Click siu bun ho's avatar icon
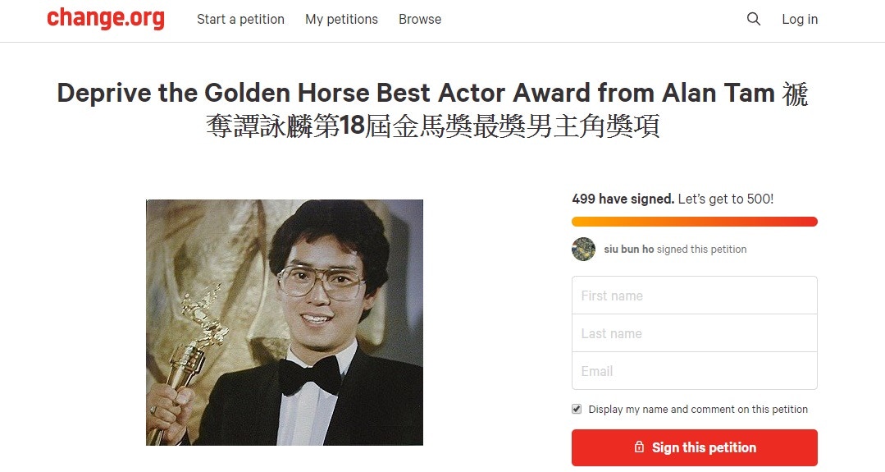This screenshot has width=885, height=472. (x=583, y=249)
